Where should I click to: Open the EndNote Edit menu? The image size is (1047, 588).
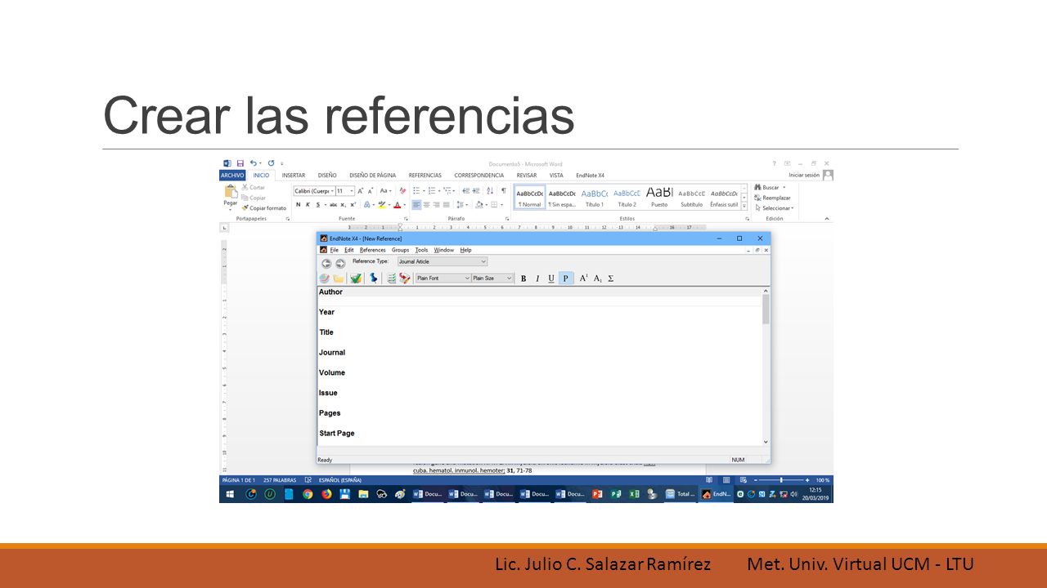click(349, 250)
